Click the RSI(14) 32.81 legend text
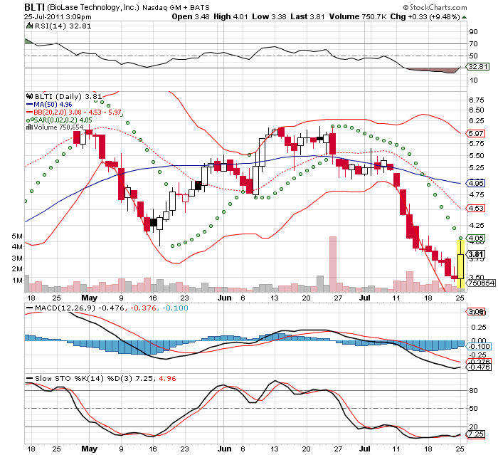Viewport: 498px width, 455px height. 63,26
